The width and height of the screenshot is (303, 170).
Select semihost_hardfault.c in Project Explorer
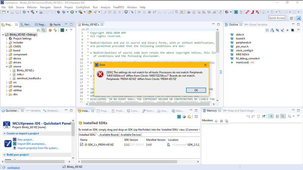(29, 78)
